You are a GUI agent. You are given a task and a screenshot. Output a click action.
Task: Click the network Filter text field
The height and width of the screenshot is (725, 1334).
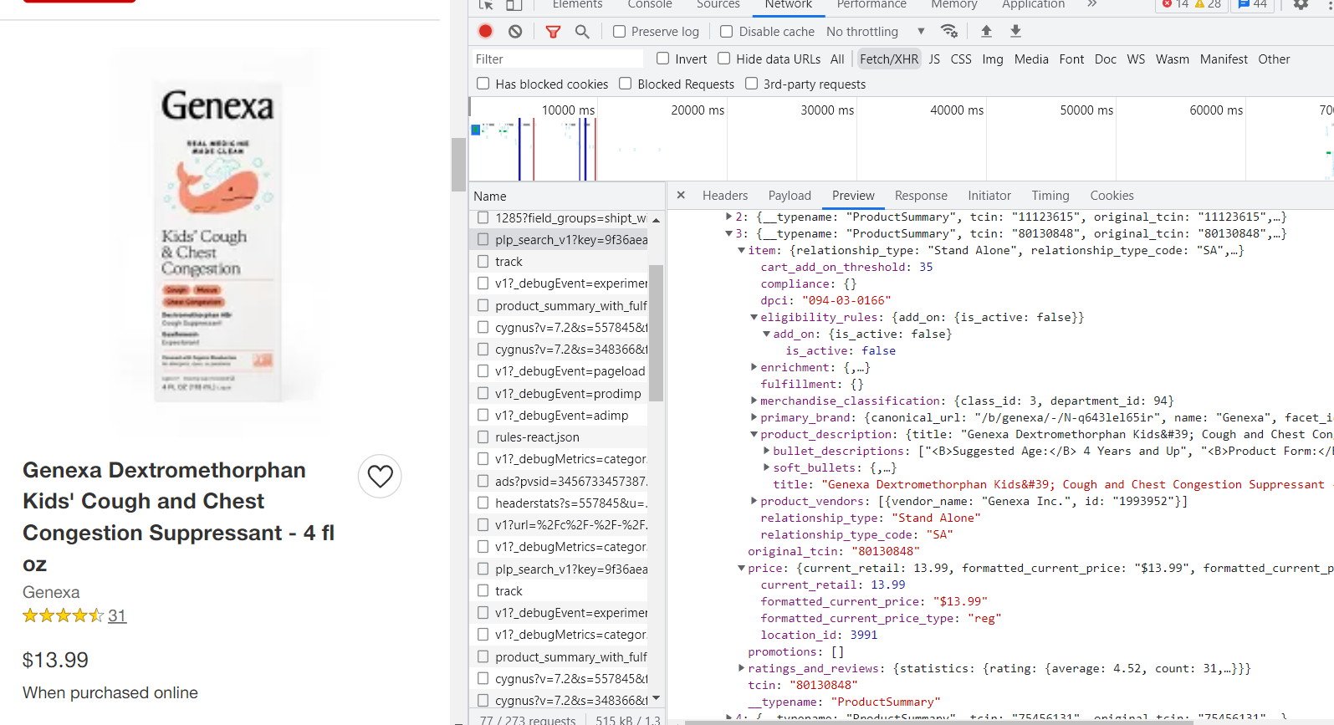pos(557,59)
